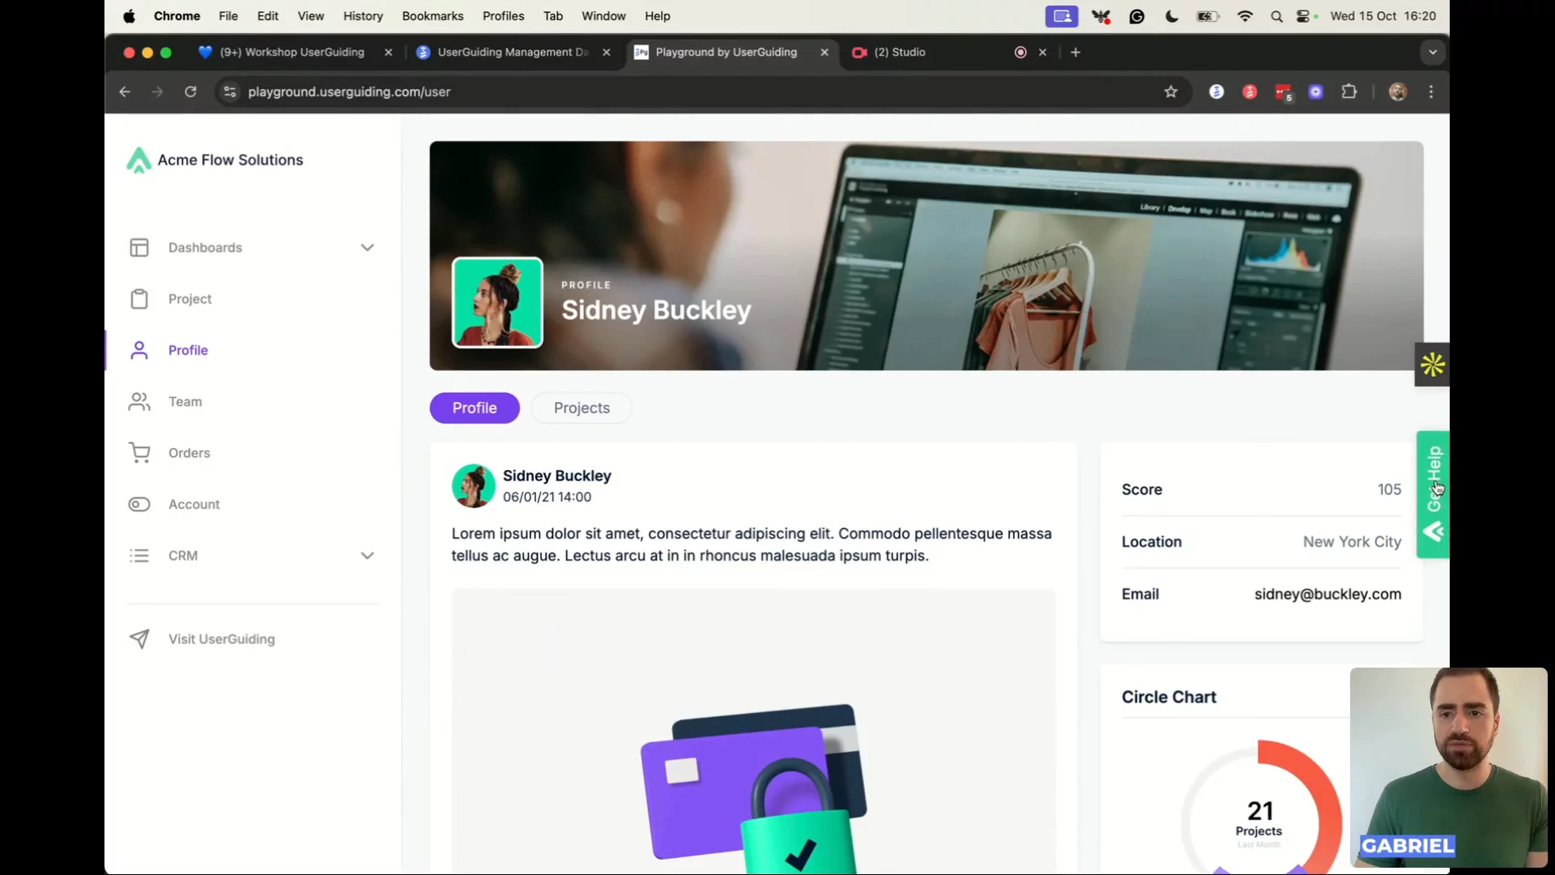1555x875 pixels.
Task: Open the Bookmarks menu in the menu bar
Action: pyautogui.click(x=432, y=16)
